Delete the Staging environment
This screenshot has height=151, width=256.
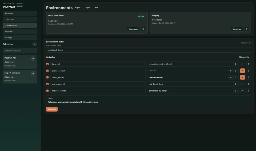[246, 29]
